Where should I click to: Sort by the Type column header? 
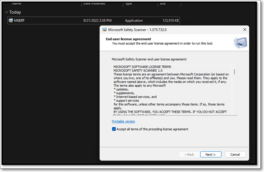click(x=129, y=3)
